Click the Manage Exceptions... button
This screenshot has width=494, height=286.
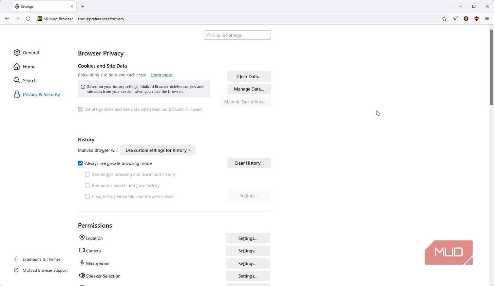point(245,102)
